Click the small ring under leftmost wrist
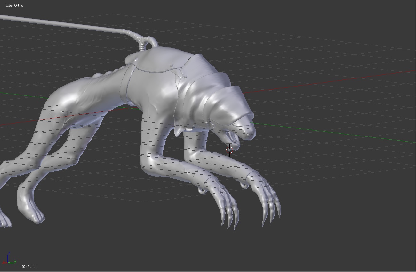 (x=202, y=191)
